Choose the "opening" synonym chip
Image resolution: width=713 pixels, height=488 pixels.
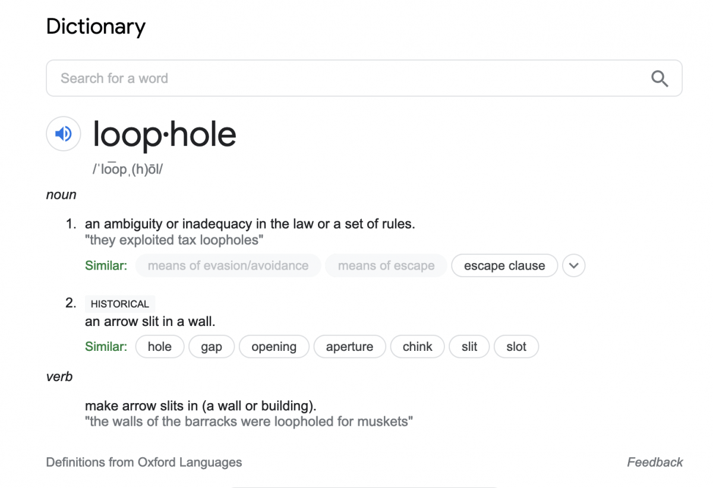tap(274, 347)
